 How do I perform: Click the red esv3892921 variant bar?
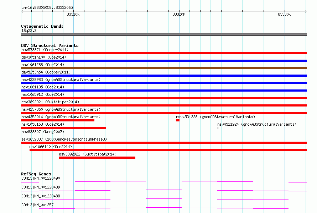(x=164, y=105)
